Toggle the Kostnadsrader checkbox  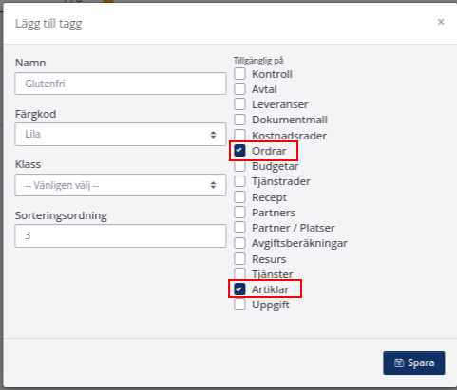239,135
